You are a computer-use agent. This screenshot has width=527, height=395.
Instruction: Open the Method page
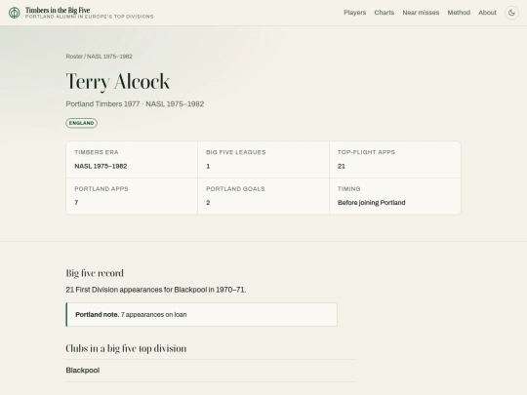[459, 13]
